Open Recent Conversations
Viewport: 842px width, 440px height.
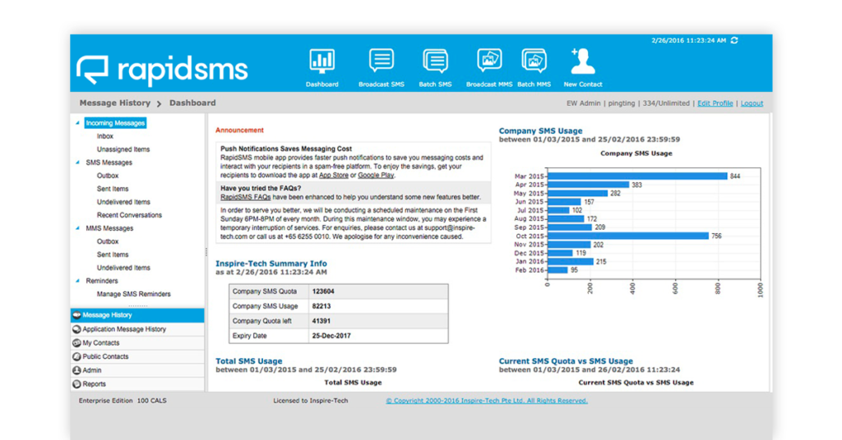[x=129, y=215]
